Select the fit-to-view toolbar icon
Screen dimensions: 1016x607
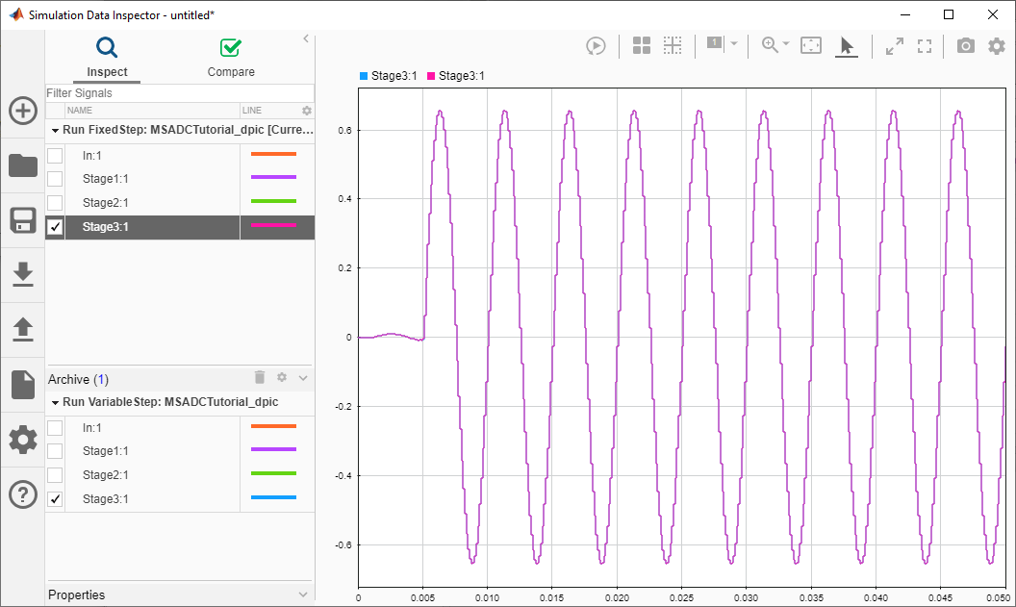811,45
